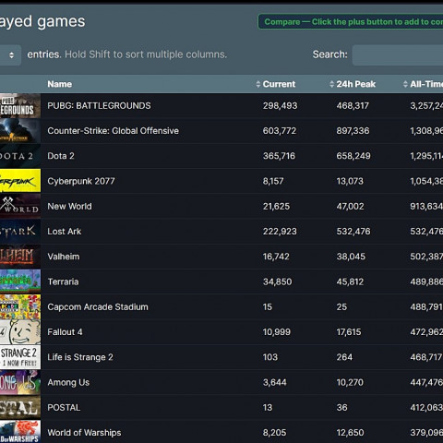This screenshot has height=443, width=443.
Task: Click current players value 3,644
Action: coord(274,382)
